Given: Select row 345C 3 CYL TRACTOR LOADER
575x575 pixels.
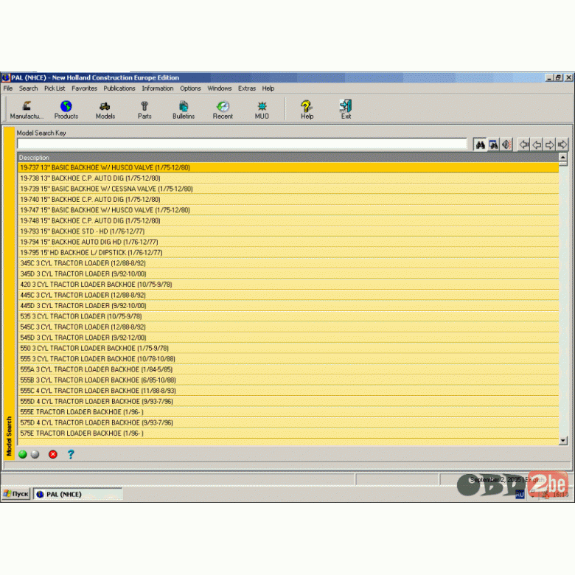Looking at the screenshot, I should click(287, 263).
